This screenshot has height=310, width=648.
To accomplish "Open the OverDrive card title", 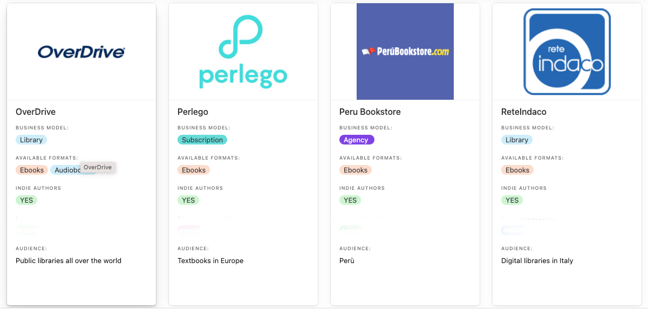I will [x=36, y=112].
